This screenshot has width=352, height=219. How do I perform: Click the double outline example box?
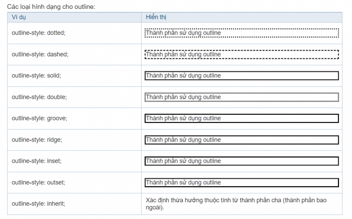point(242,97)
